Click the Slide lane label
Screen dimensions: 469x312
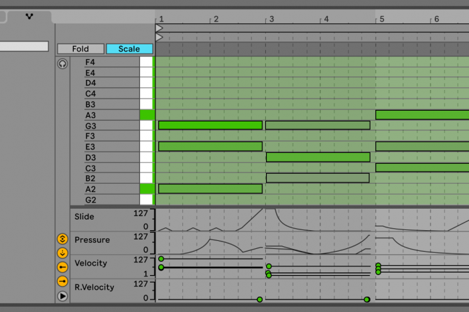click(x=84, y=217)
